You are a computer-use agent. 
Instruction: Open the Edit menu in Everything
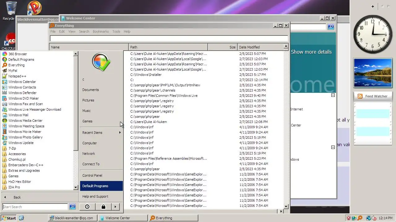62,31
